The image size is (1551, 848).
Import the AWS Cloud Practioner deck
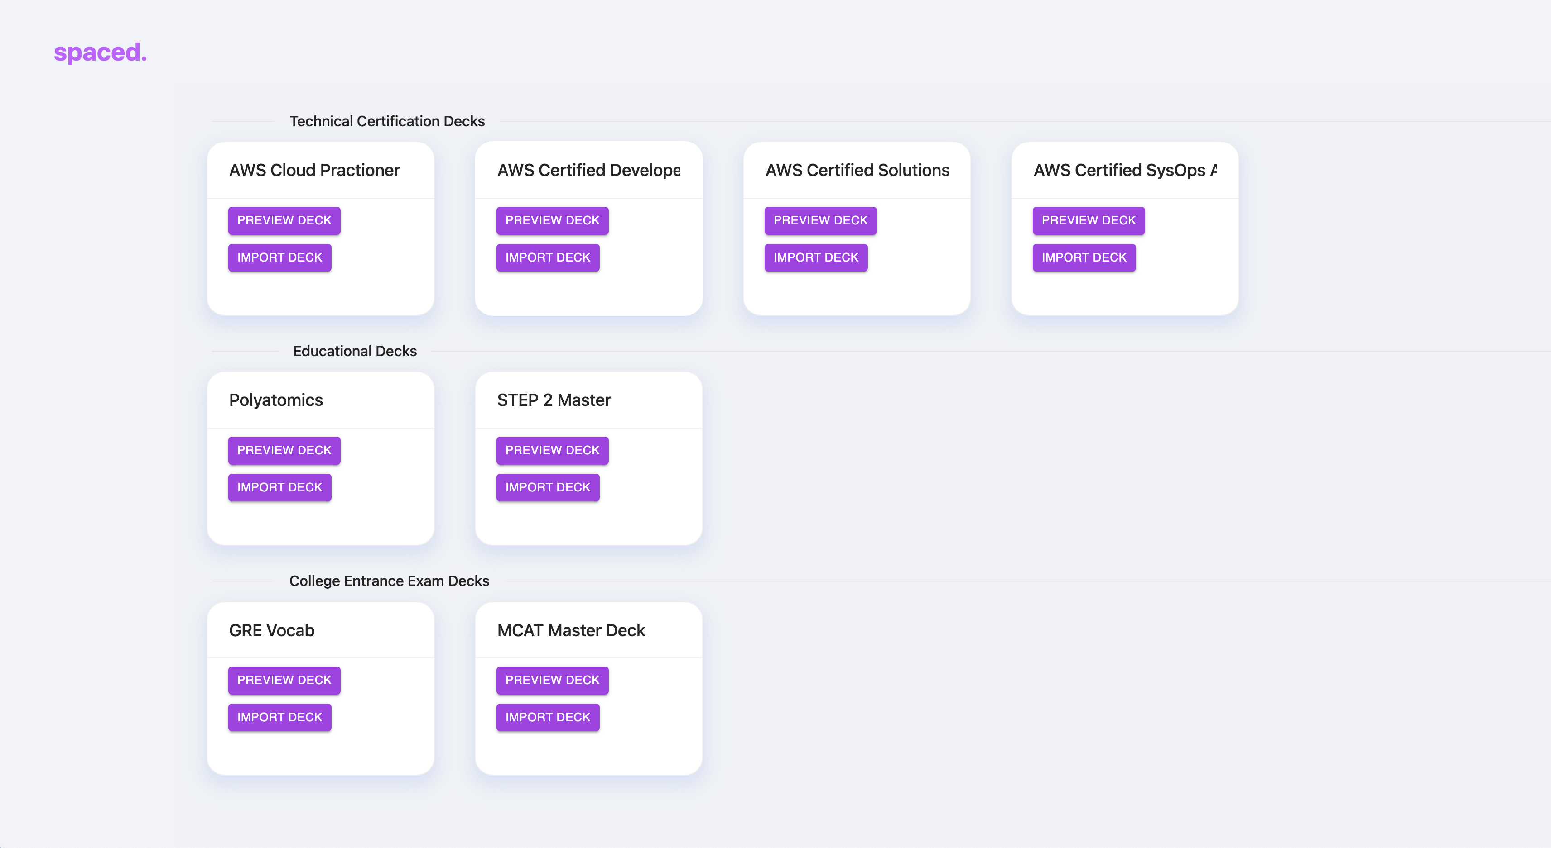point(279,257)
